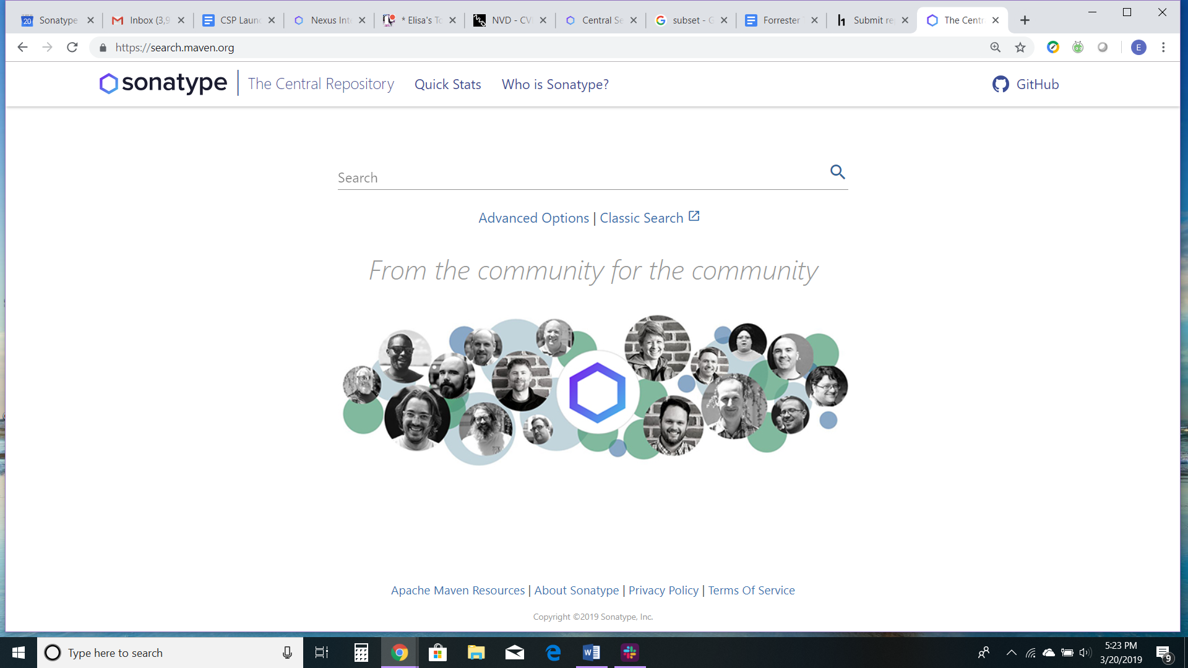1188x668 pixels.
Task: Click the browser zoom icon
Action: click(x=995, y=48)
